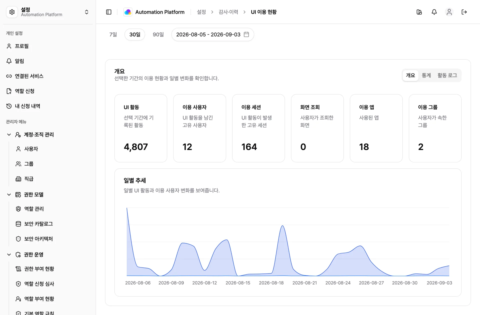
Task: Go to 감사·이력 breadcrumb
Action: click(228, 12)
